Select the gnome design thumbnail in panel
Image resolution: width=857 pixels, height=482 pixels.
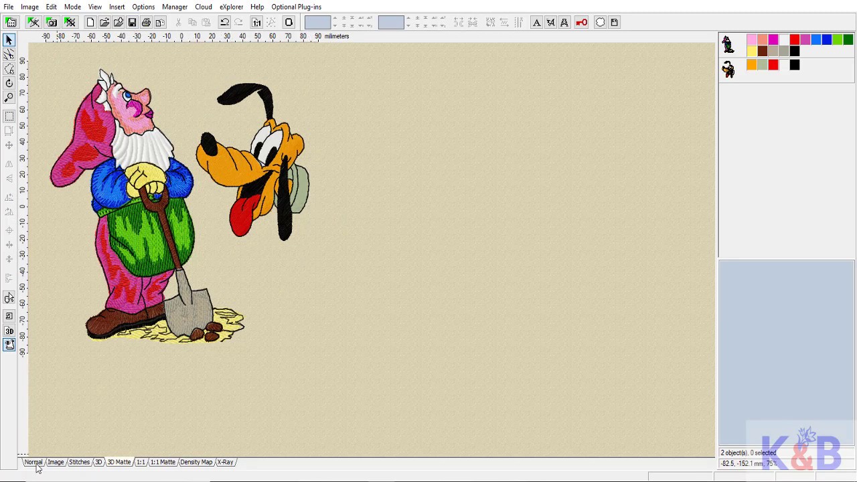tap(728, 44)
